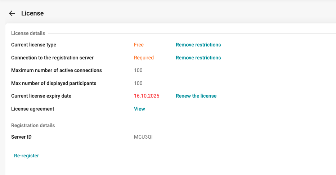Click the expiry date 16.10.2025
This screenshot has height=175, width=336.
pyautogui.click(x=147, y=96)
